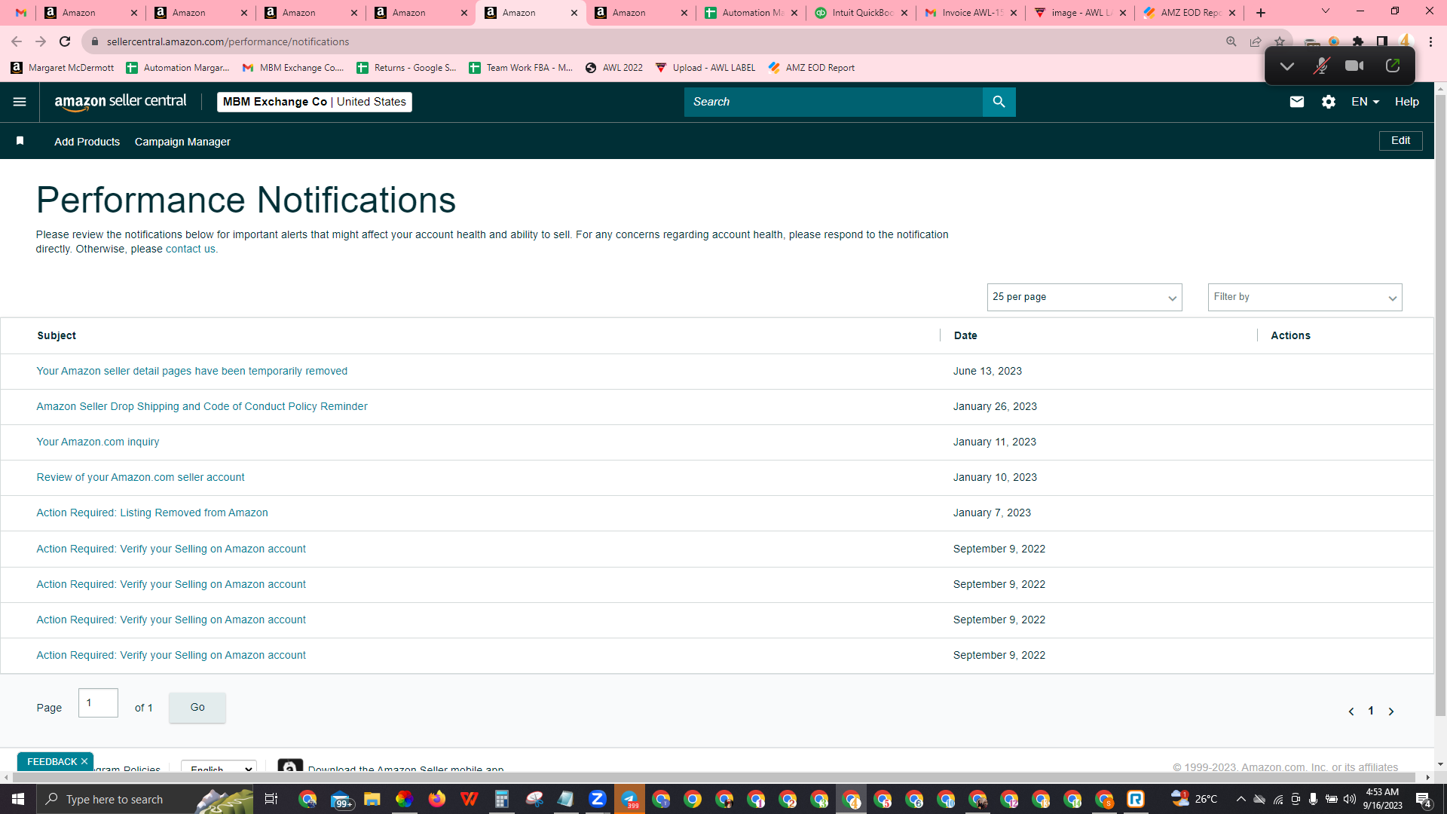Click the Seller Central search field
The height and width of the screenshot is (814, 1447).
[833, 102]
